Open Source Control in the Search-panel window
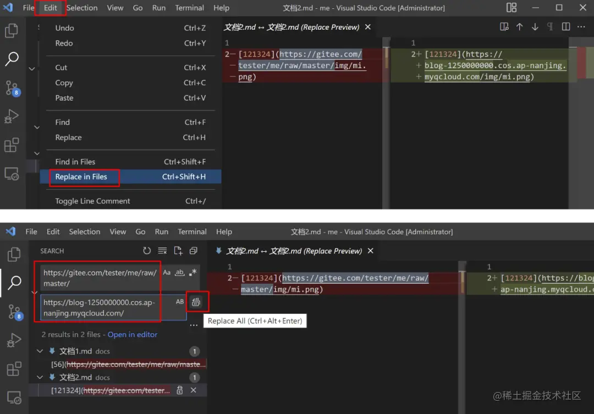This screenshot has height=414, width=594. [x=15, y=312]
